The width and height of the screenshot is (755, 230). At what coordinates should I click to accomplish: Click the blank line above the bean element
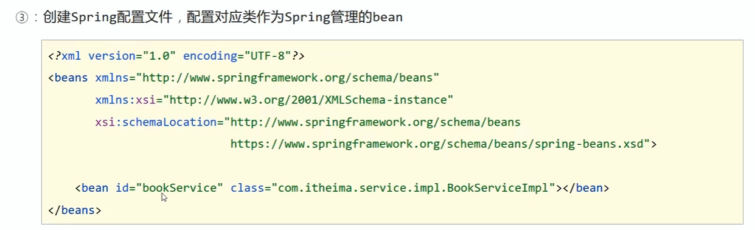(392, 166)
